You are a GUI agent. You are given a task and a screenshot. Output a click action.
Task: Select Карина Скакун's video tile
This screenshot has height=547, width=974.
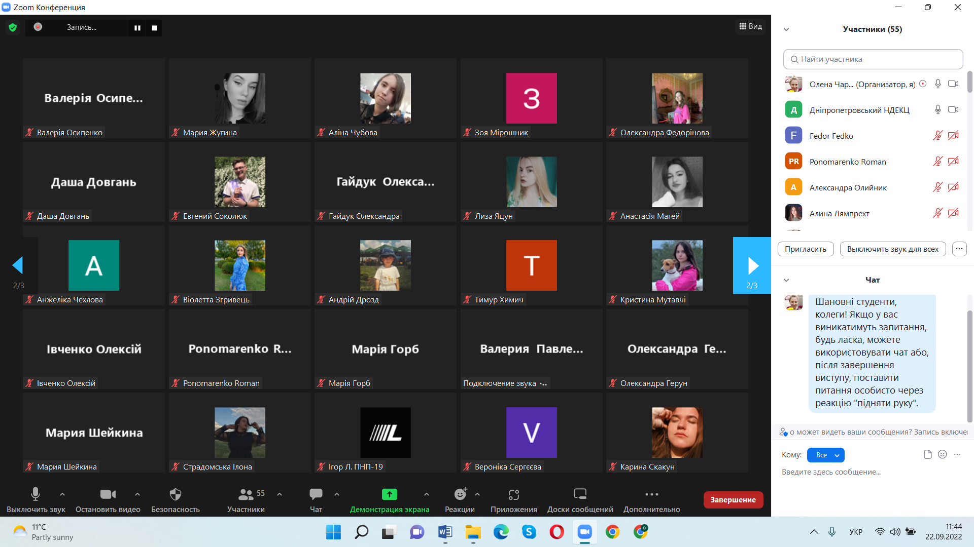point(677,433)
